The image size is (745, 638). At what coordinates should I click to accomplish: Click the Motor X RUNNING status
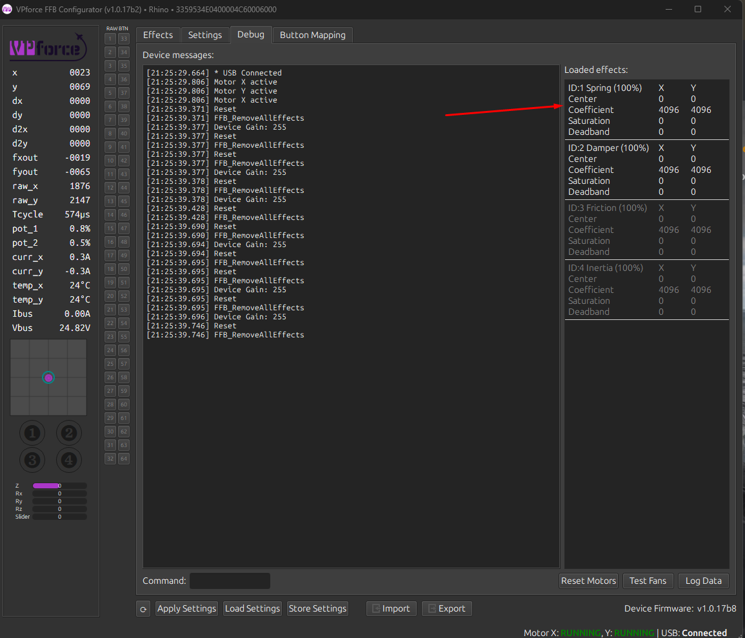[562, 633]
